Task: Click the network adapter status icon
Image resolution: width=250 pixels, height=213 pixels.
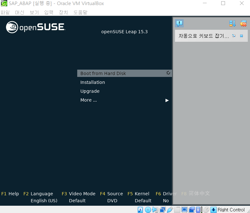Action: (163, 210)
